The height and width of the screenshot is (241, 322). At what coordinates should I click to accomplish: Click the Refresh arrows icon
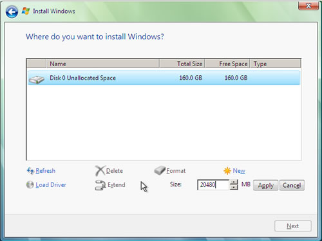(30, 171)
